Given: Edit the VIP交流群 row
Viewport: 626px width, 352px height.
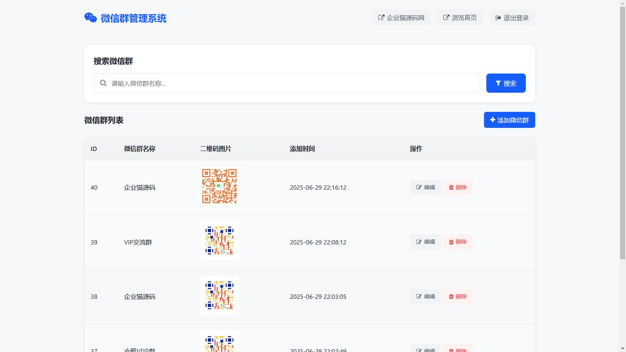Looking at the screenshot, I should [x=425, y=242].
